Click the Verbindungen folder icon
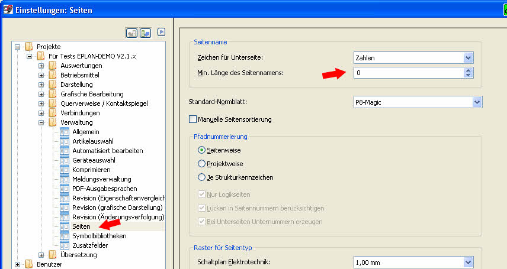The image size is (507, 269). click(53, 113)
